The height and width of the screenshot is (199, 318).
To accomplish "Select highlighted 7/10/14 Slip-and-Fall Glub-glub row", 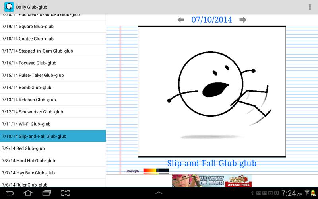I will point(53,136).
